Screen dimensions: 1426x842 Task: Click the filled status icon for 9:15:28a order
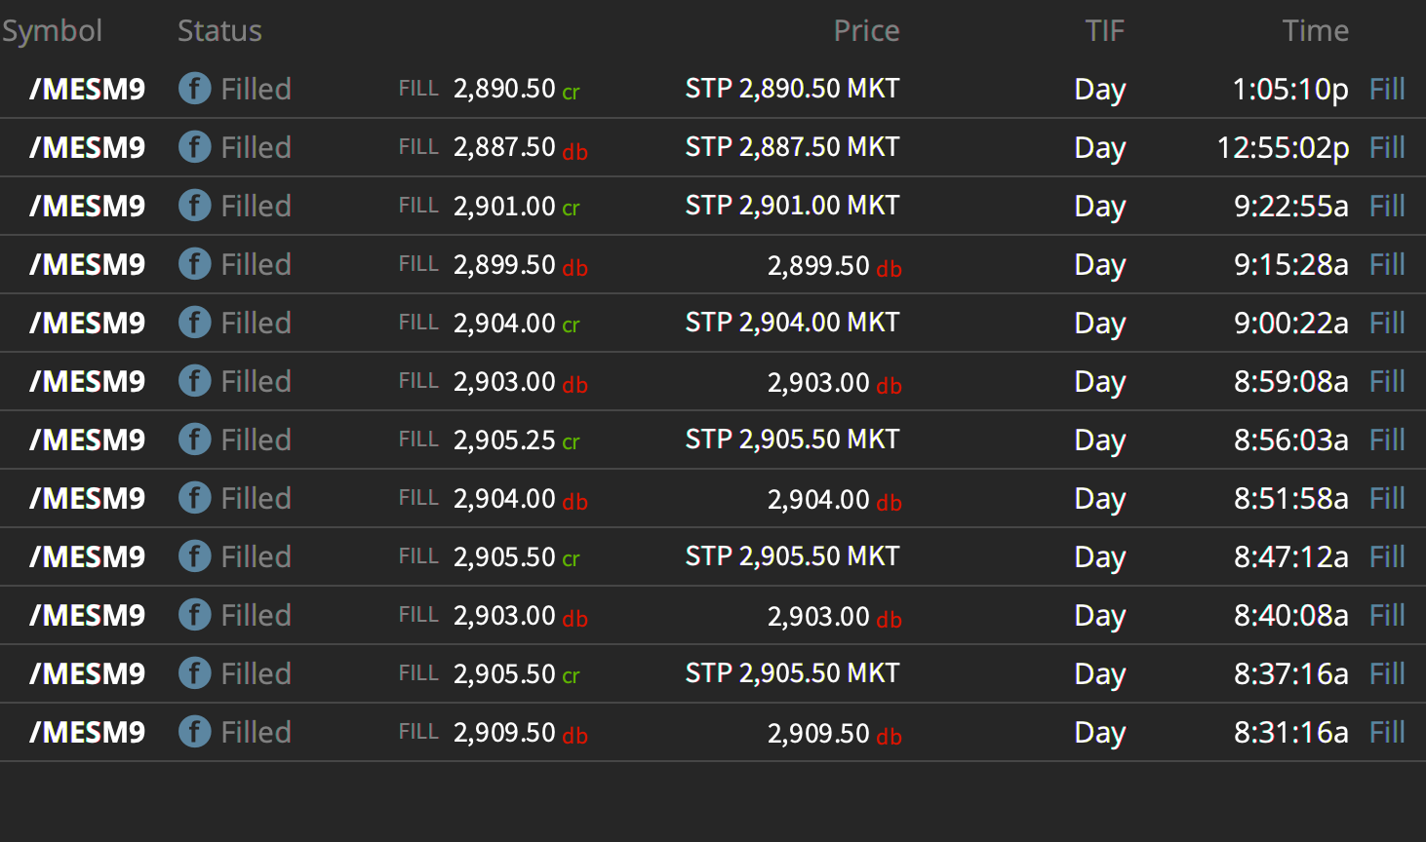pos(194,264)
